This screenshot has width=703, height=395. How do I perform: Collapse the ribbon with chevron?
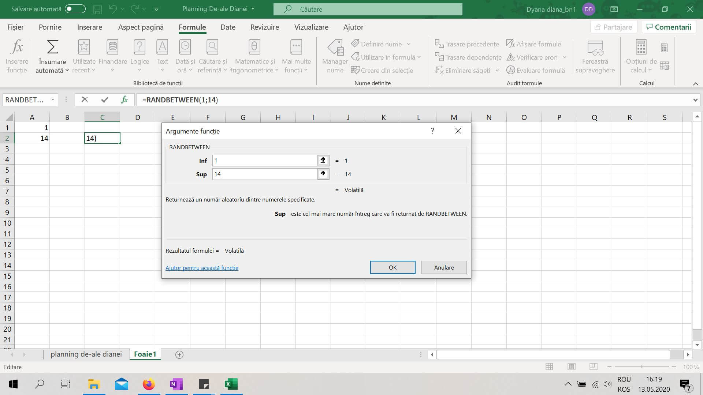click(695, 84)
